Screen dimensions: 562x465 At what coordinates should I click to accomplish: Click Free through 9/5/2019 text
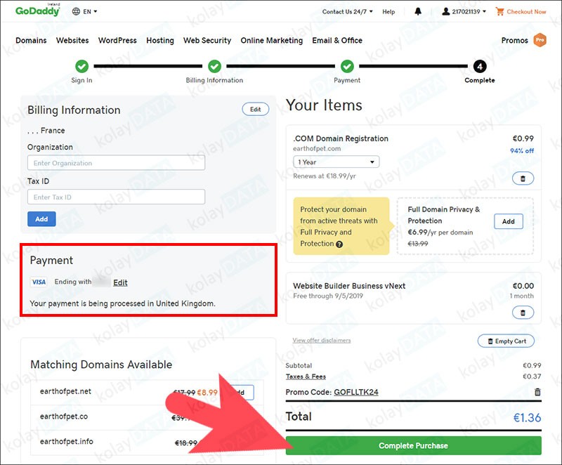[328, 296]
